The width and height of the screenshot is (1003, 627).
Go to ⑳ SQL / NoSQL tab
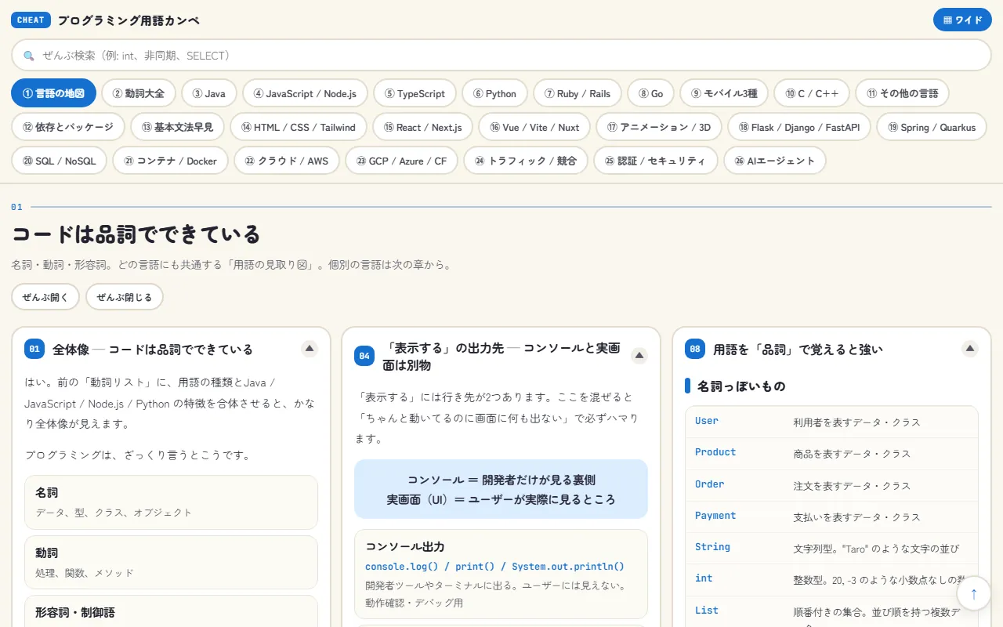pos(60,161)
